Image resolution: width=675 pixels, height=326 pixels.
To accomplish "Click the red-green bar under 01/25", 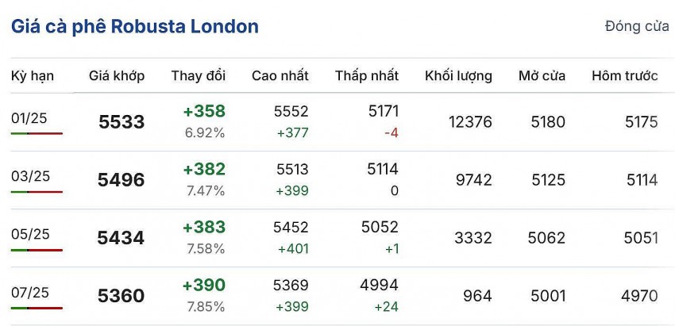I will [37, 133].
